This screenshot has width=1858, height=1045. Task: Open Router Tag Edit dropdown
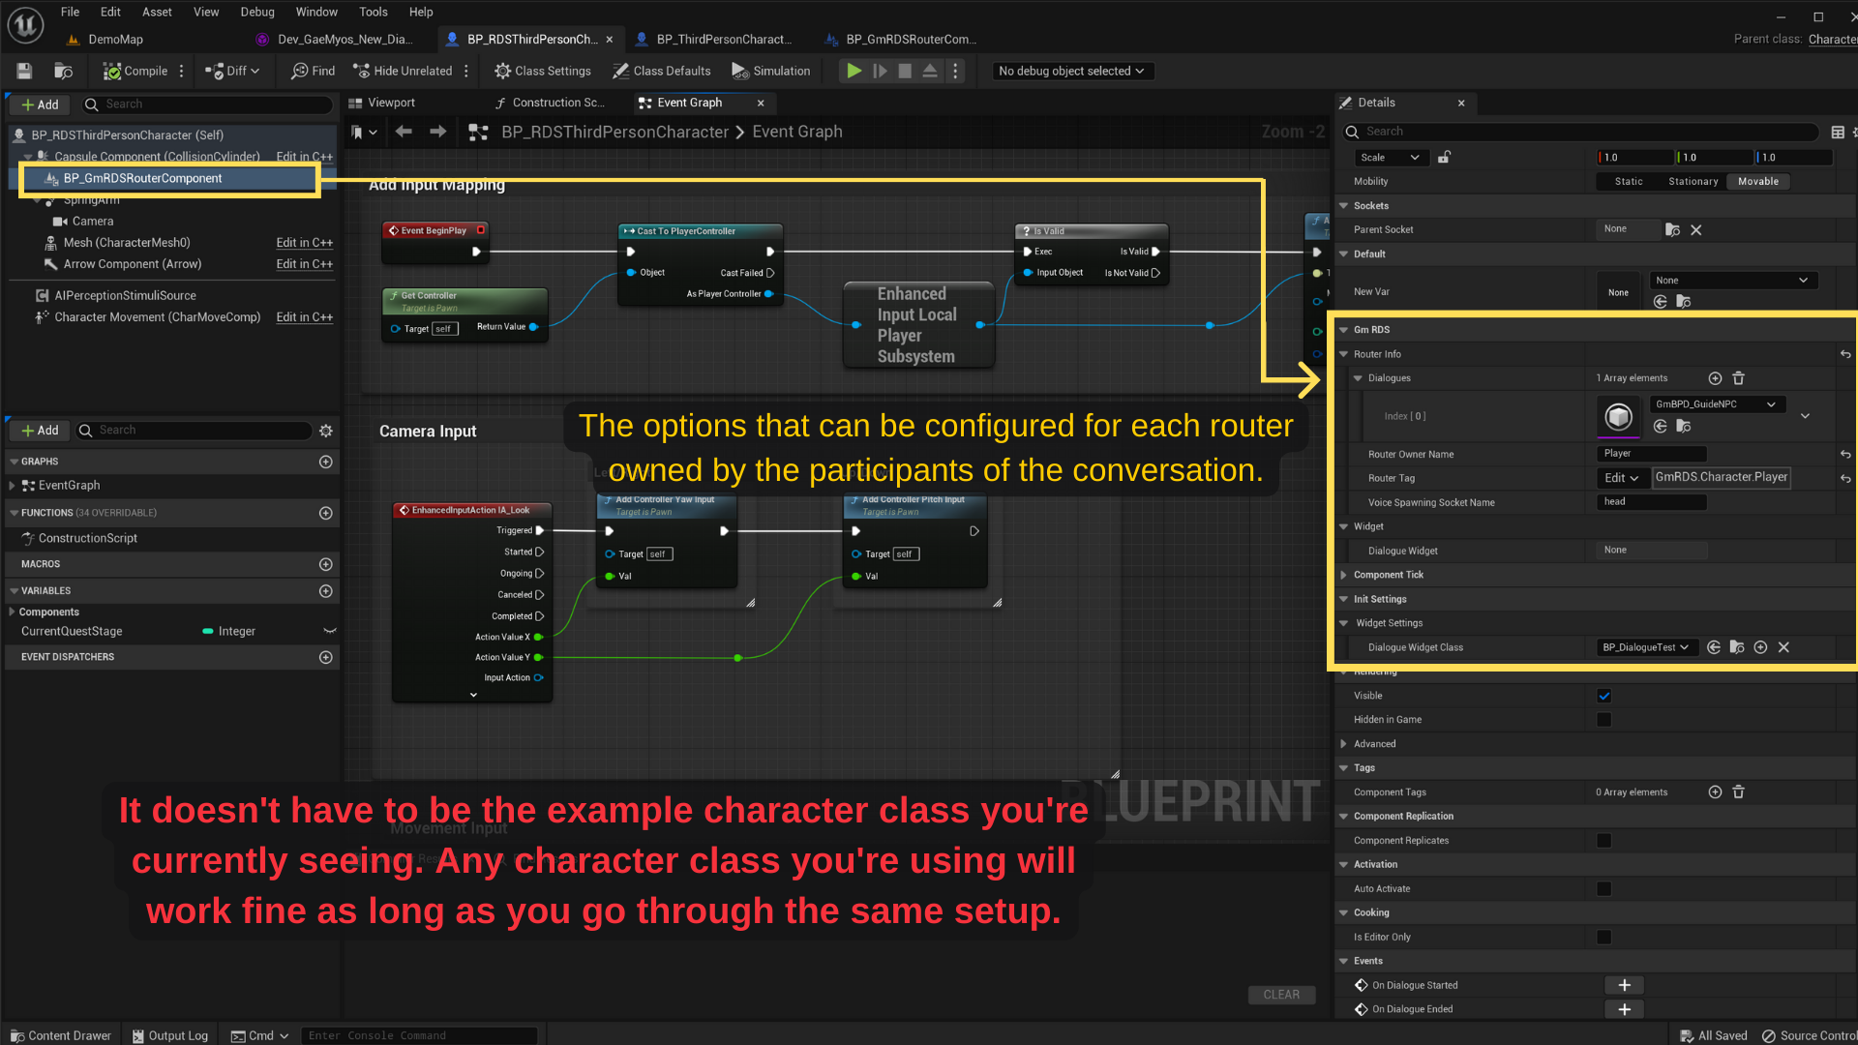[1622, 478]
